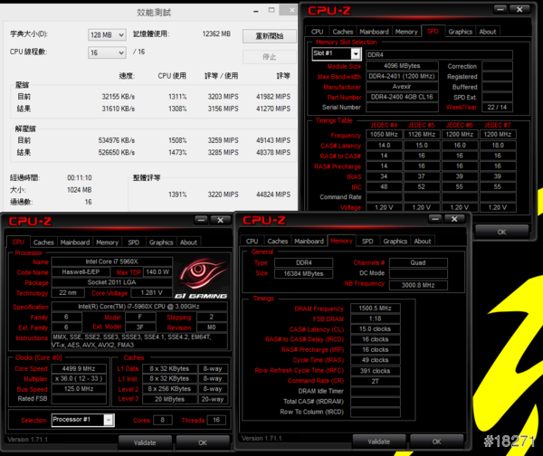This screenshot has width=543, height=456.
Task: Click the Memory Size 16384 MBytes value
Action: [304, 273]
